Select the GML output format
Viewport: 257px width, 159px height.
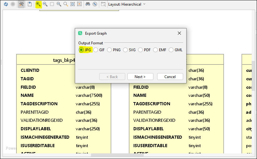[176, 50]
